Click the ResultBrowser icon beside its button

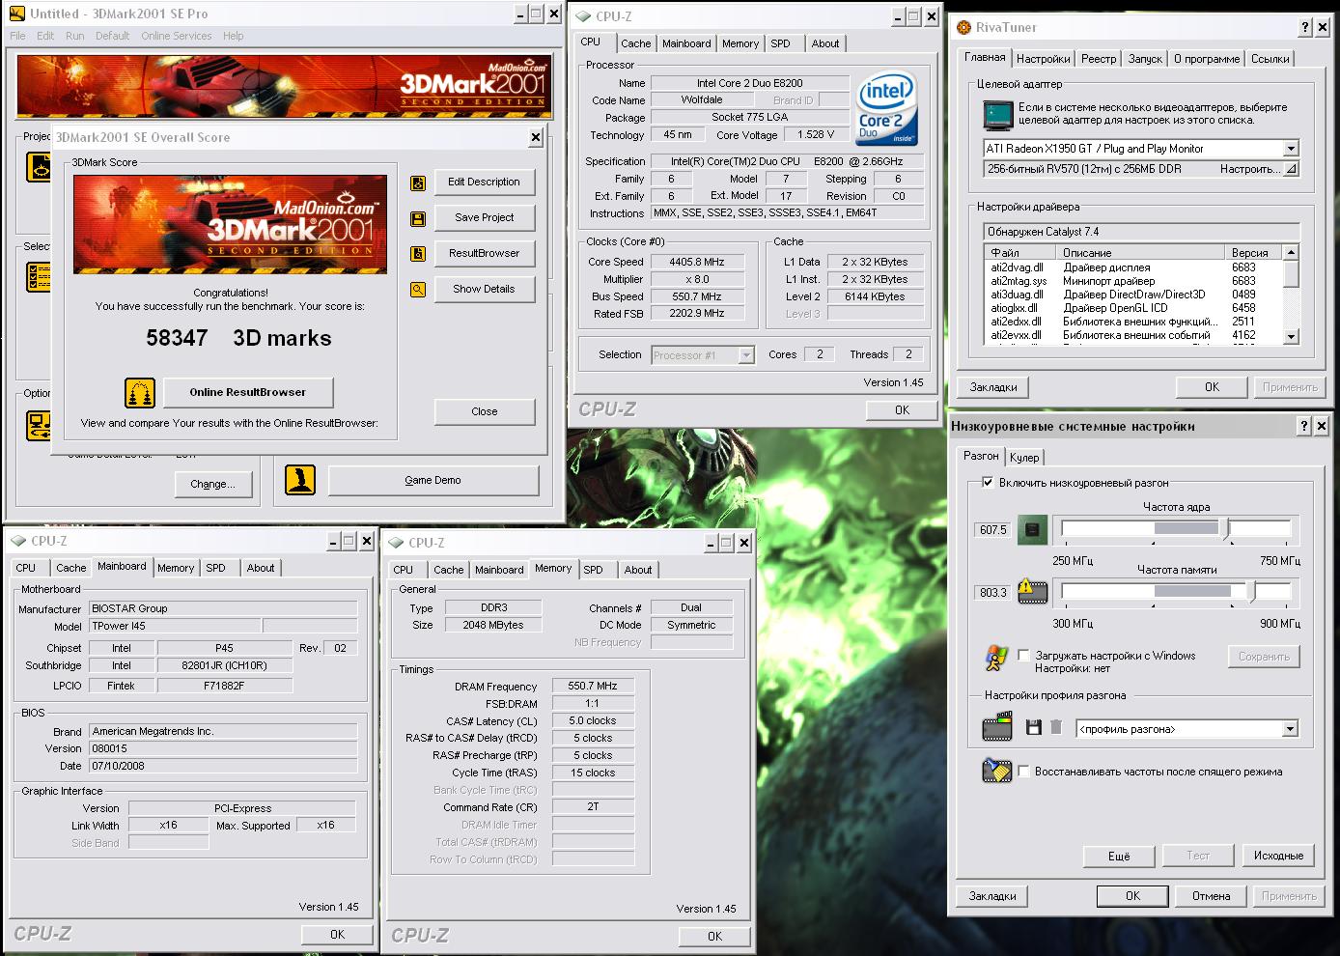(418, 254)
